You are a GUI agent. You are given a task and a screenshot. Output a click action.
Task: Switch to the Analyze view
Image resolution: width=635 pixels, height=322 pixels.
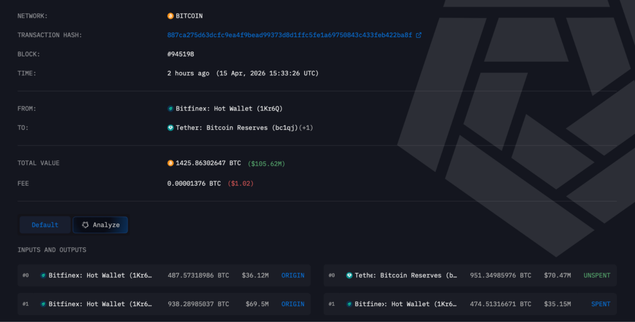point(100,225)
